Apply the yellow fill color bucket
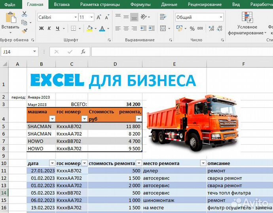The width and height of the screenshot is (273, 213). [89, 28]
